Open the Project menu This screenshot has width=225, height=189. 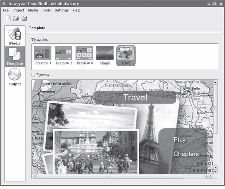pos(18,10)
